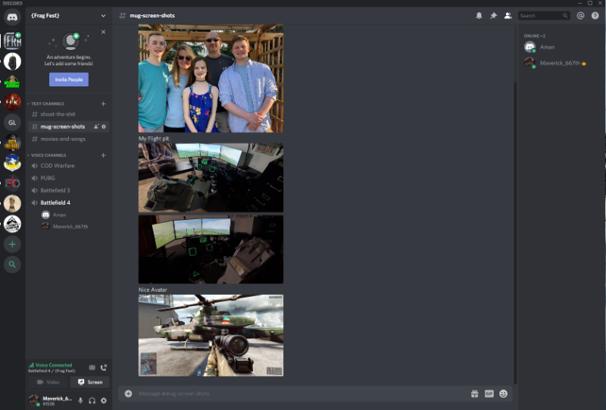The height and width of the screenshot is (410, 606).
Task: Click the Invite People button
Action: click(x=68, y=80)
